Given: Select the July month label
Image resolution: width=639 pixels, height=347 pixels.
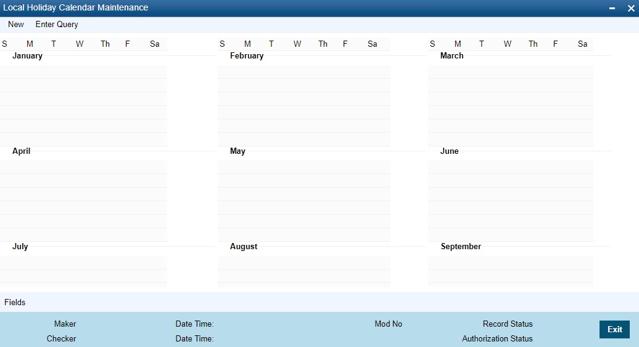Looking at the screenshot, I should click(20, 247).
